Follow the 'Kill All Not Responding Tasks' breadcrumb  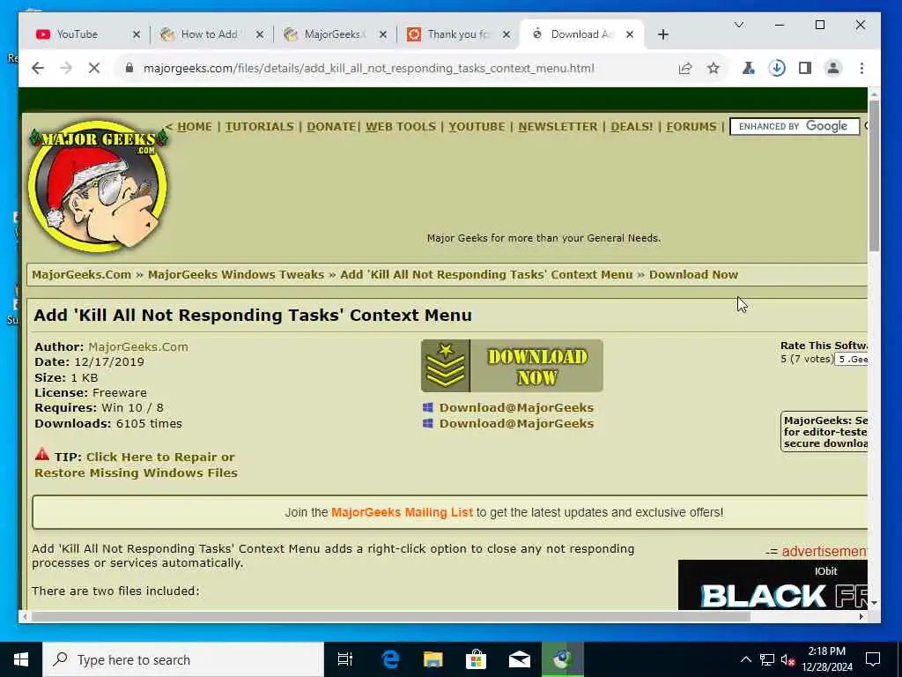(486, 275)
